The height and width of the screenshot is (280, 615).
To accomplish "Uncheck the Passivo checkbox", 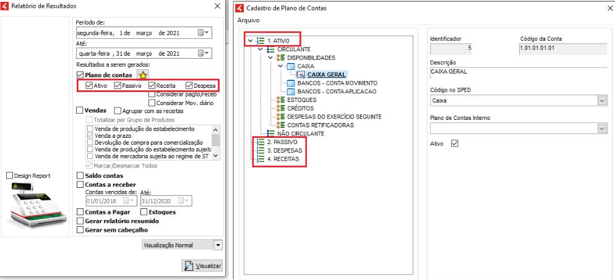I will coord(119,86).
